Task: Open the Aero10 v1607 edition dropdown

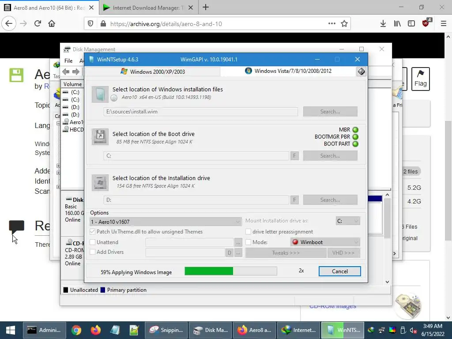Action: 166,222
